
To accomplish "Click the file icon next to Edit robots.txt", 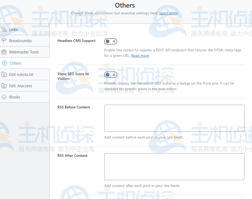I will [4, 74].
